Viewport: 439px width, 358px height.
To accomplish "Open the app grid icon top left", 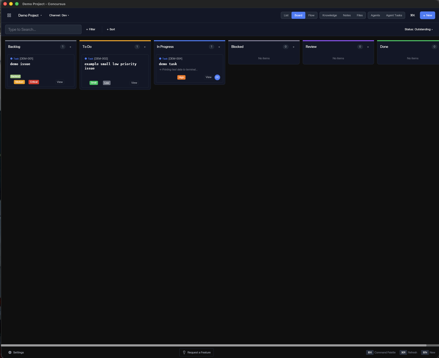I will 9,15.
